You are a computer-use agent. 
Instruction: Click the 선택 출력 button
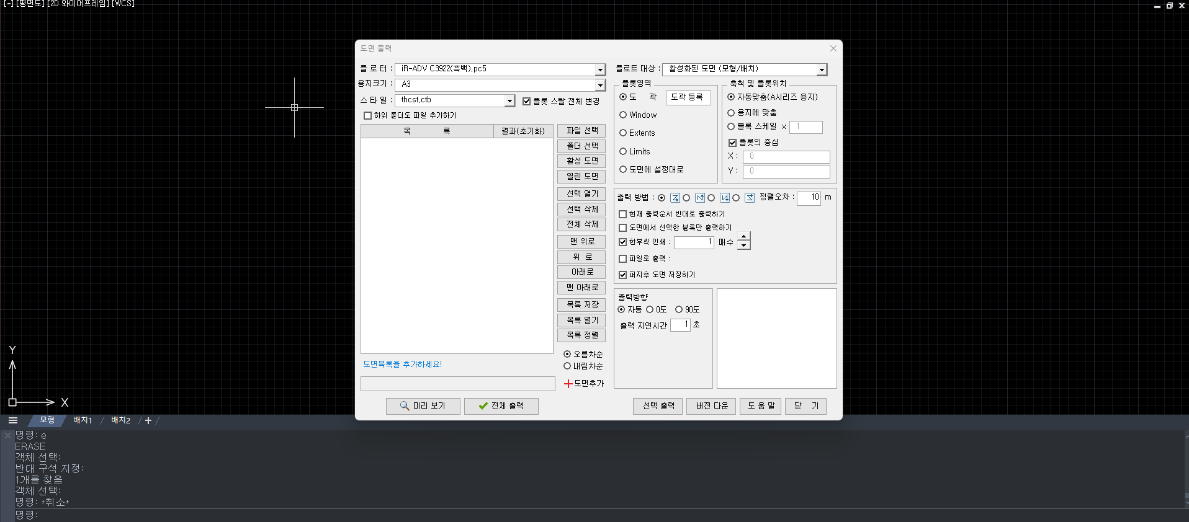[658, 406]
